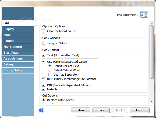
Task: Click the Apply button
Action: pyautogui.click(x=119, y=110)
